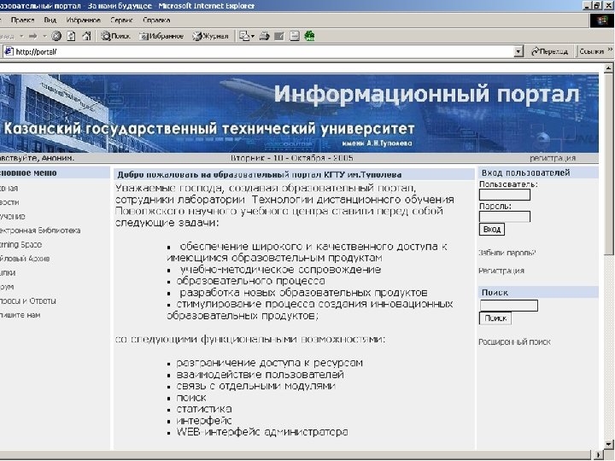Click the Информационный портал banner title

[426, 95]
